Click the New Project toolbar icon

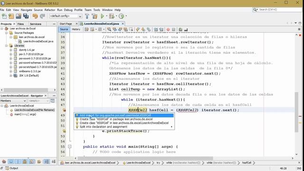coord(11,16)
